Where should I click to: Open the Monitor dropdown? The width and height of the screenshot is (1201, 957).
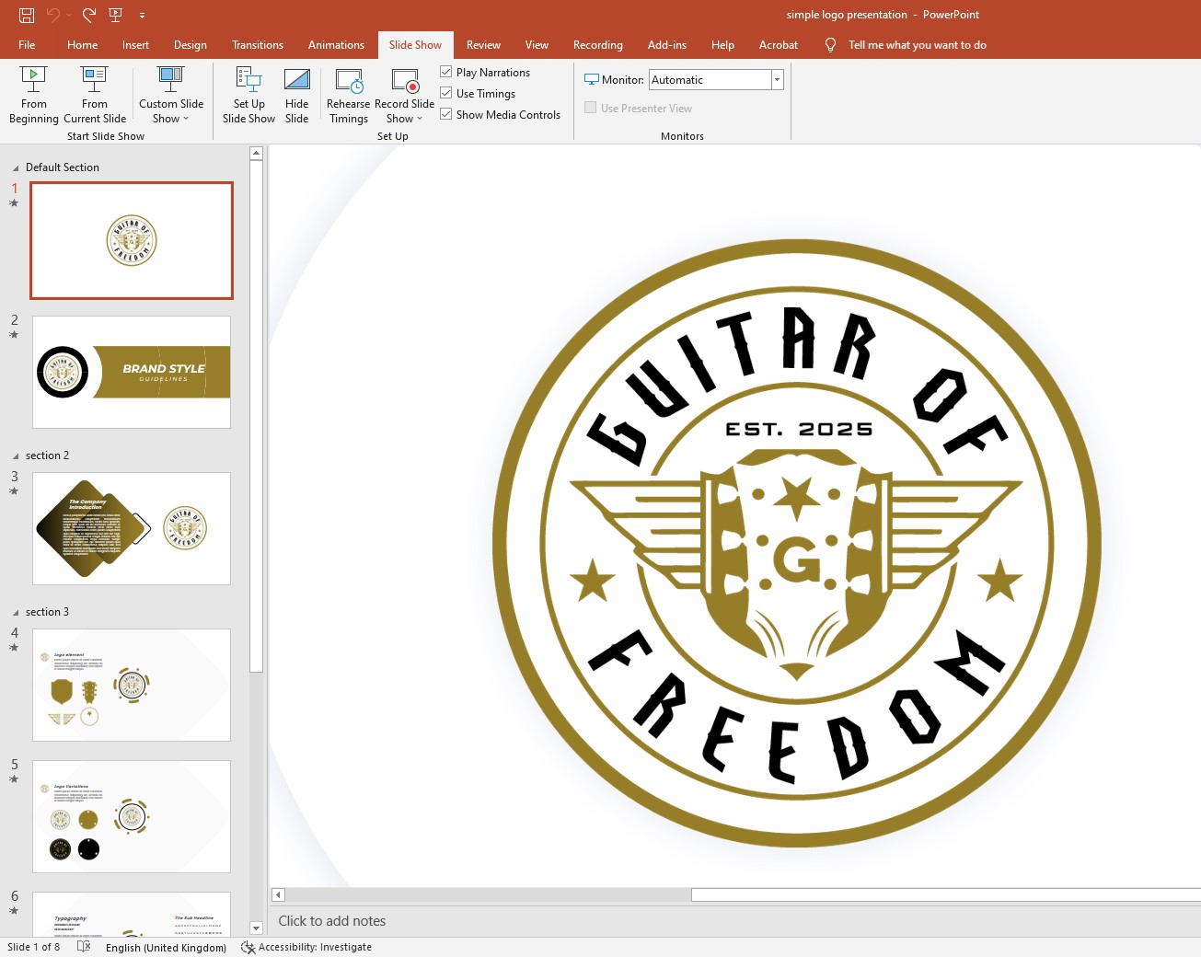pyautogui.click(x=777, y=80)
